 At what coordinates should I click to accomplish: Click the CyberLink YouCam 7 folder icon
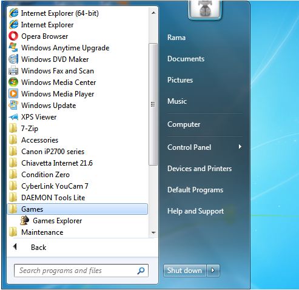pos(13,186)
